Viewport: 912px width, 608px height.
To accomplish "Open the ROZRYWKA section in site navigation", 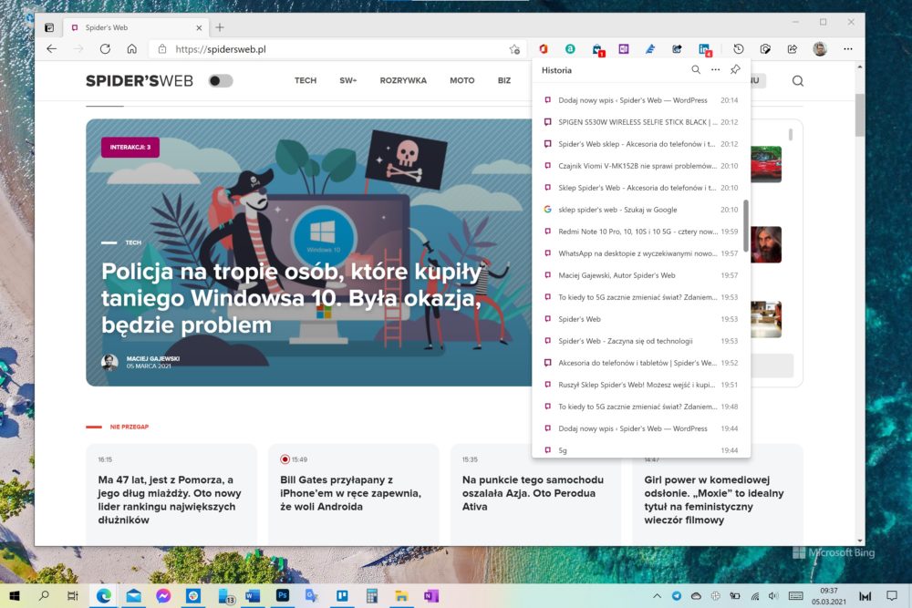I will [403, 80].
